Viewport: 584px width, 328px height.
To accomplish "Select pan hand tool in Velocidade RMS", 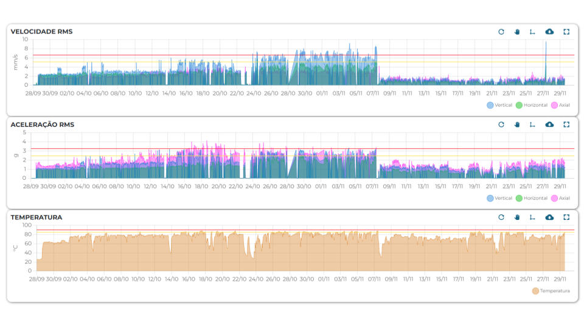I will coord(517,32).
